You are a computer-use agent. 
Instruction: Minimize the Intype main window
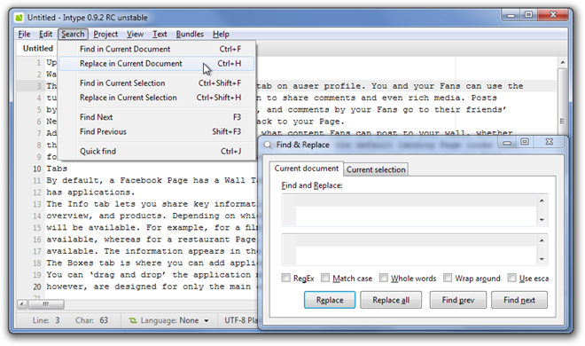pos(511,15)
